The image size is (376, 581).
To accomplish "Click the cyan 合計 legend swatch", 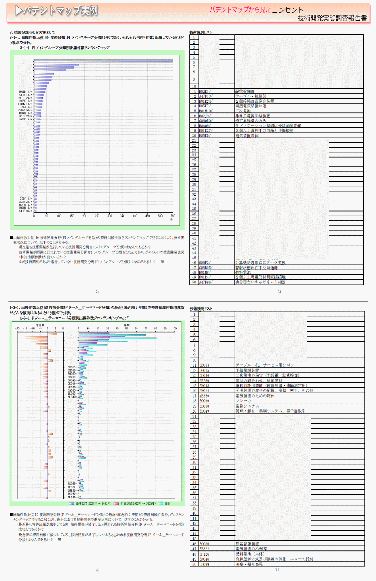I will [160, 503].
